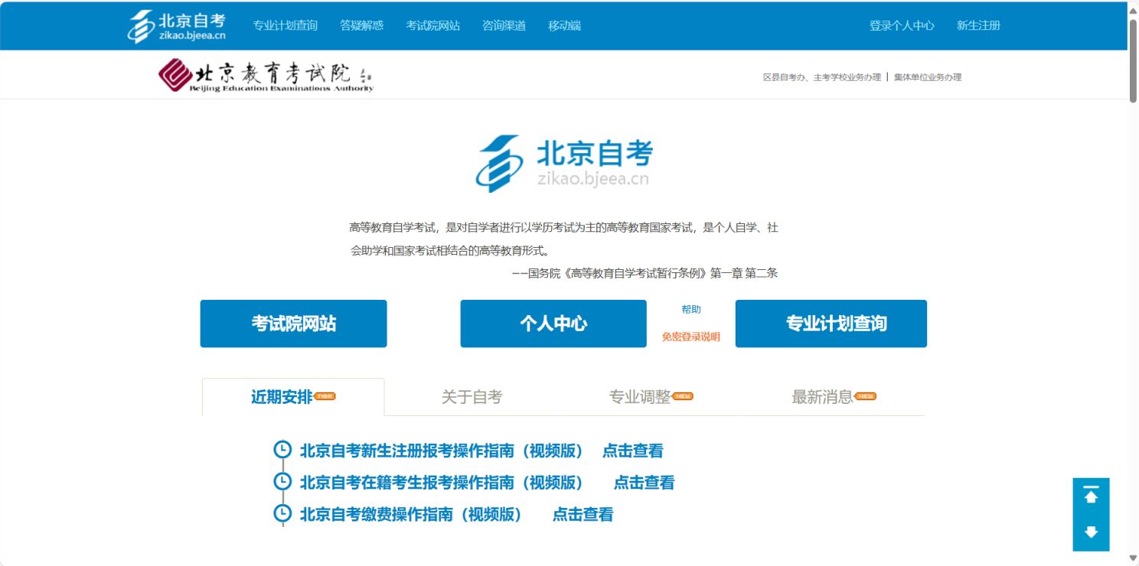Click the large 专业计划查询 button
This screenshot has width=1139, height=566.
click(831, 324)
